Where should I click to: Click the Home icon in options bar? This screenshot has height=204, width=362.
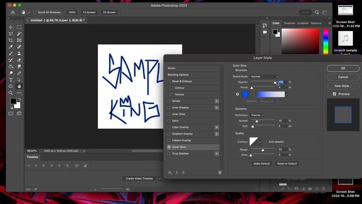pos(13,12)
